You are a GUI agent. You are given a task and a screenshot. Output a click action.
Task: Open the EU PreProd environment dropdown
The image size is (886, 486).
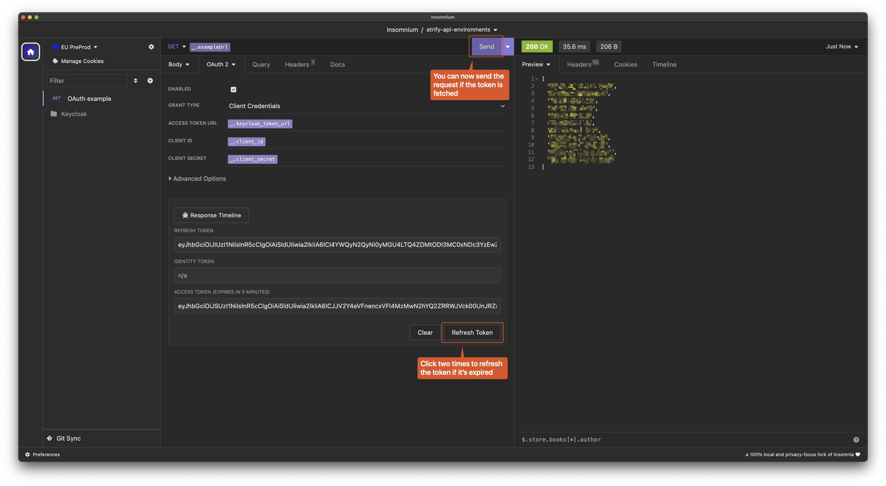[75, 47]
